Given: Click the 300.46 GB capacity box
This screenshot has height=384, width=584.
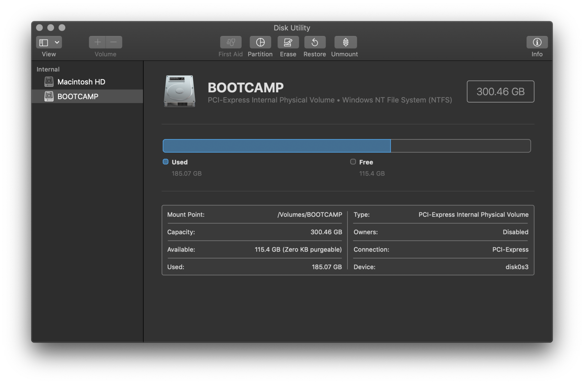Looking at the screenshot, I should pyautogui.click(x=500, y=91).
